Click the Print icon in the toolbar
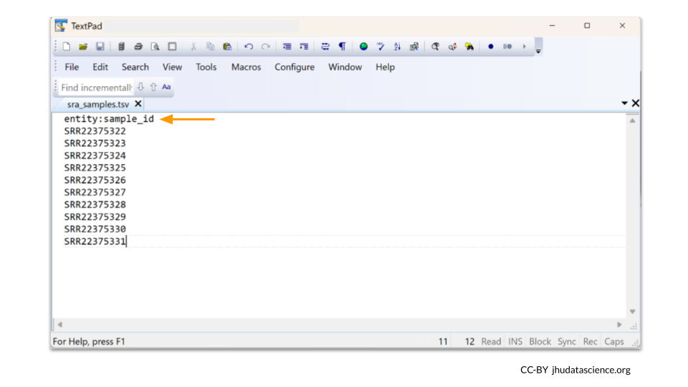The width and height of the screenshot is (688, 387). tap(138, 47)
